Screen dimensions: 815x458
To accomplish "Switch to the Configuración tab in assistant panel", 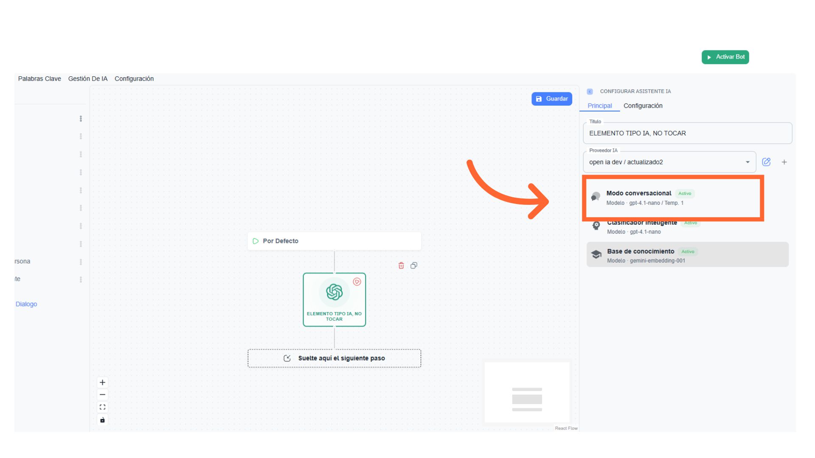I will pyautogui.click(x=643, y=106).
